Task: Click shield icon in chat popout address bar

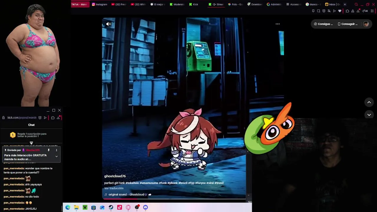Action: 40,117
